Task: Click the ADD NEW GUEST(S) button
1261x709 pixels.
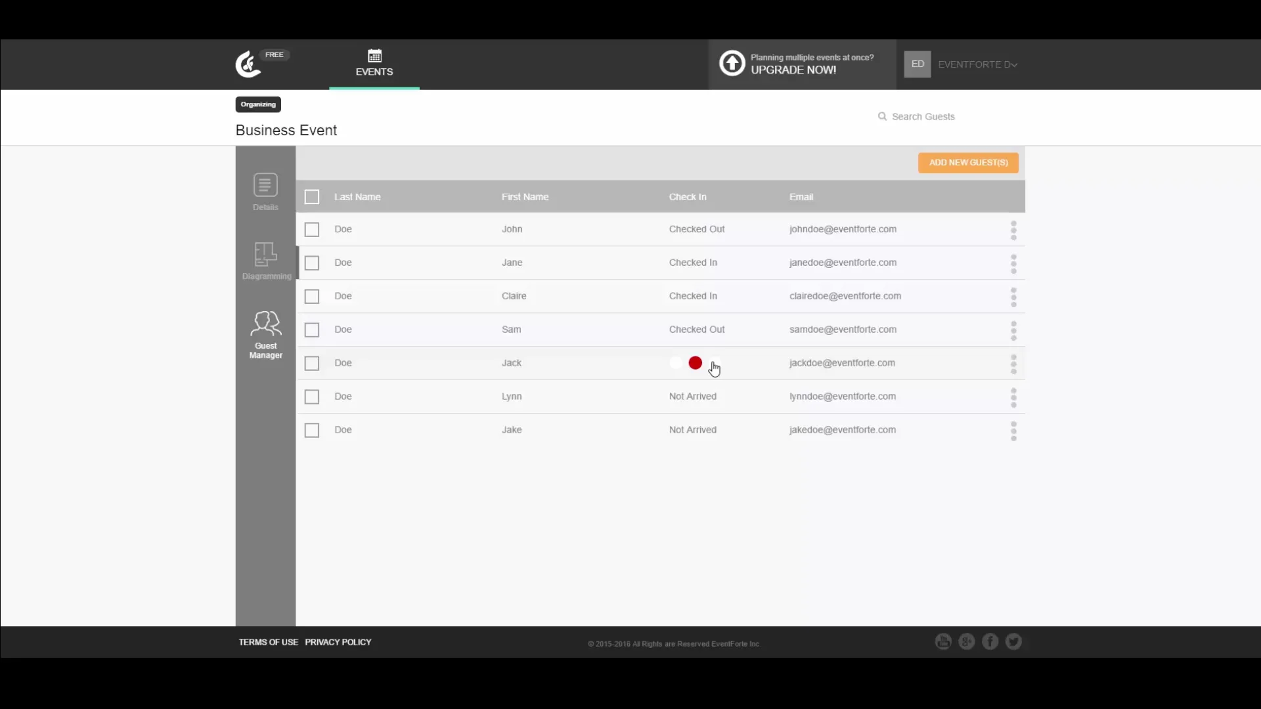Action: [968, 163]
